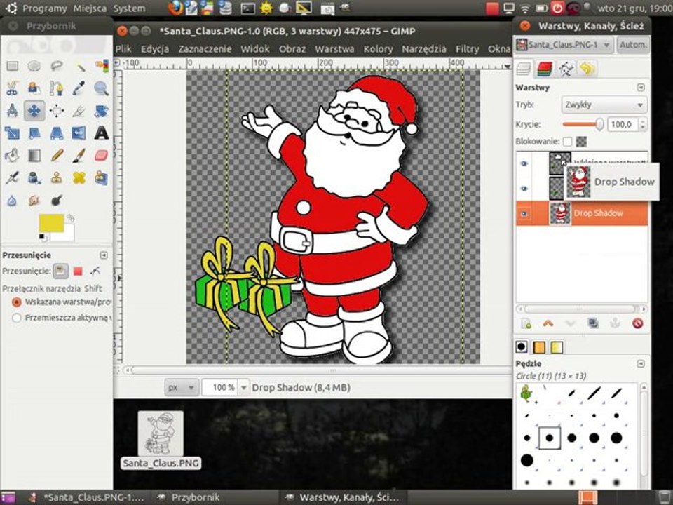
Task: Switch to the Channels tab
Action: [545, 69]
